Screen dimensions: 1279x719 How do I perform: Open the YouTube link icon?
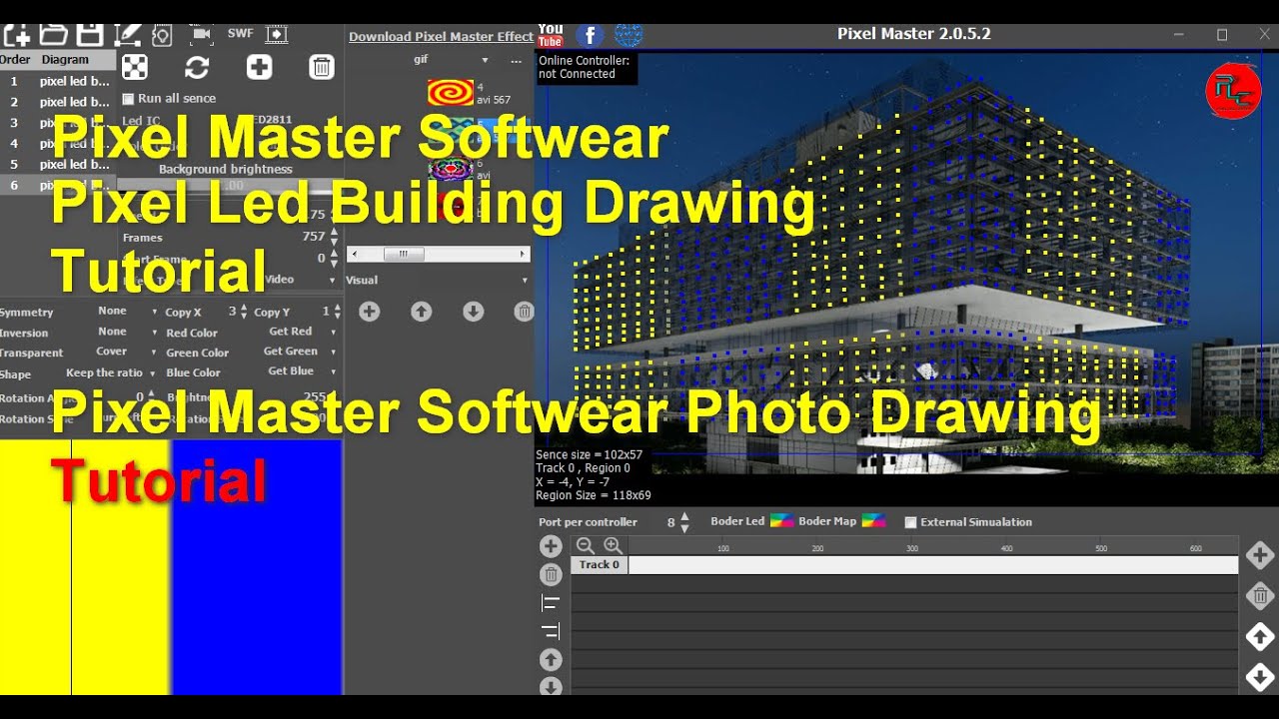[551, 36]
